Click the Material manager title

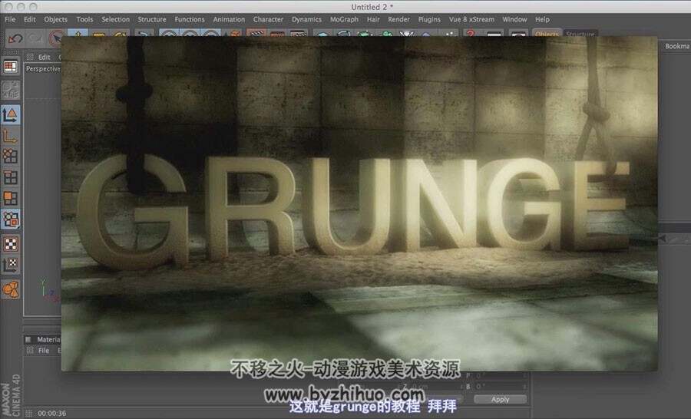click(x=48, y=339)
